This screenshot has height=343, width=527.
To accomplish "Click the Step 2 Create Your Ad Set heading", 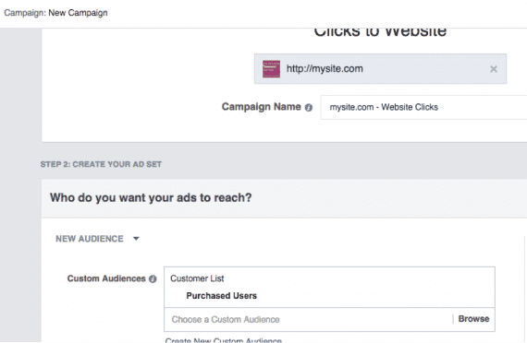I will [101, 164].
